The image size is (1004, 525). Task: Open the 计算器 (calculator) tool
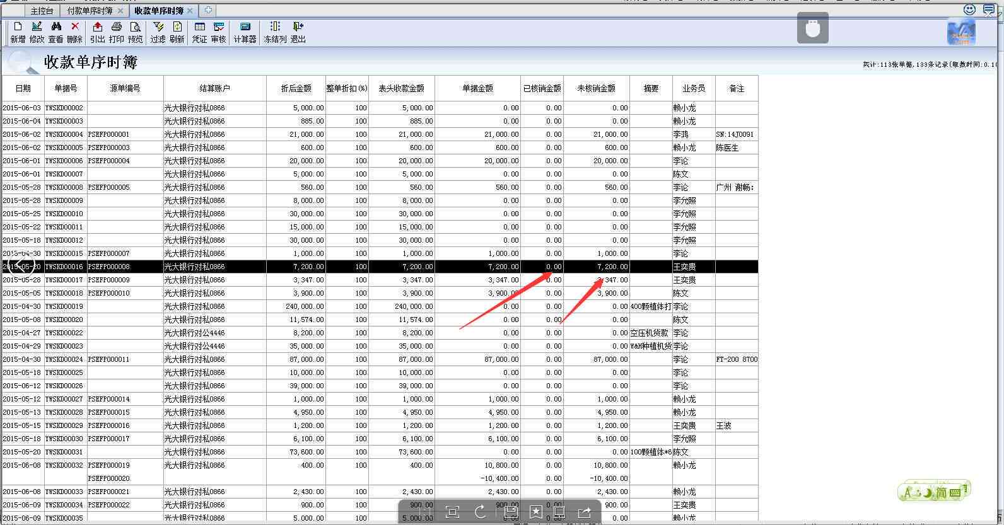[245, 32]
